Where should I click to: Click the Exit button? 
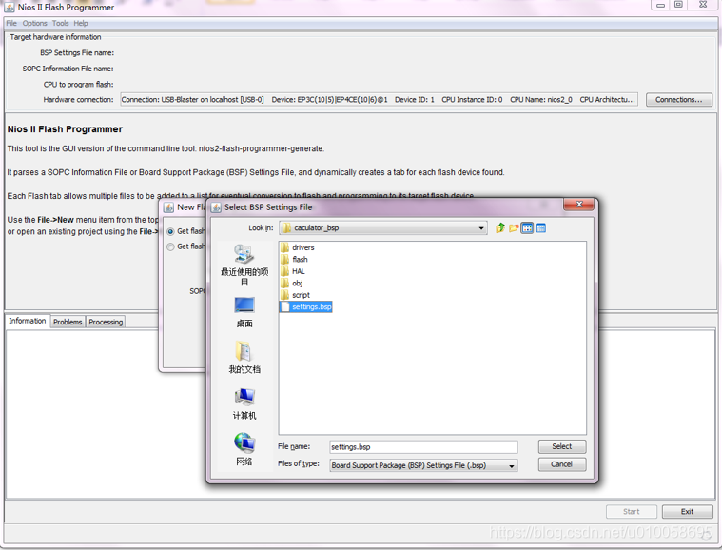[687, 511]
